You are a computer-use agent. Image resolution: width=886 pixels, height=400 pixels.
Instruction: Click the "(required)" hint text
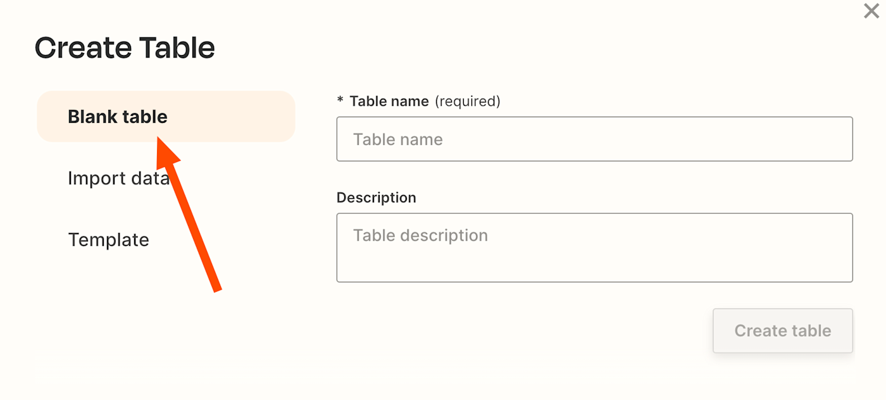[468, 101]
